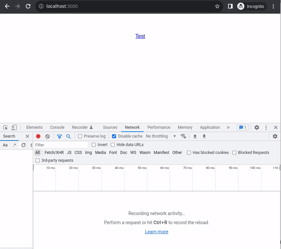The height and width of the screenshot is (249, 281).
Task: Enable the Preserve log checkbox
Action: [x=80, y=136]
